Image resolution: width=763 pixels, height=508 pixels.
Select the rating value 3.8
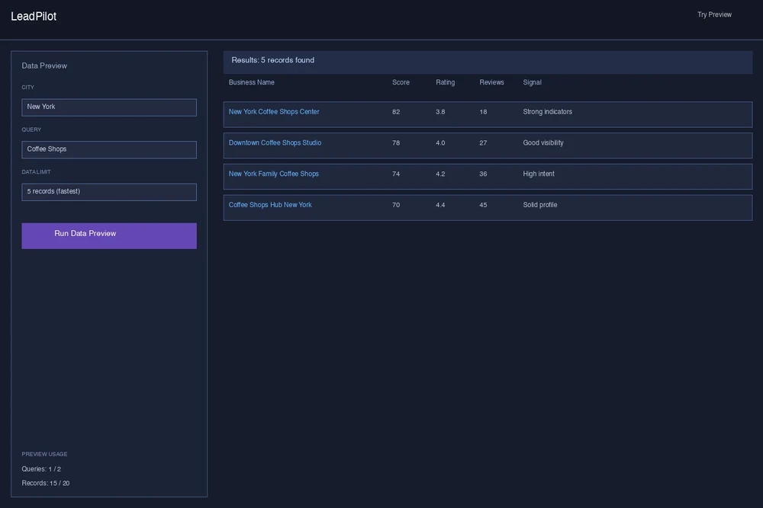pos(440,112)
